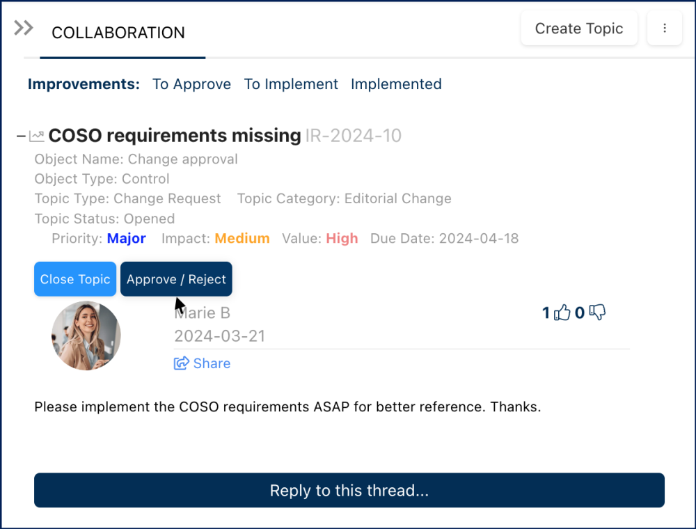The height and width of the screenshot is (529, 696).
Task: Collapse the COSO requirements missing topic
Action: pos(21,136)
